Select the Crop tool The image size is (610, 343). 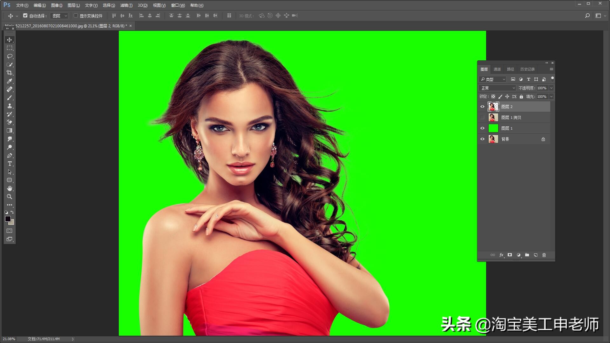10,73
